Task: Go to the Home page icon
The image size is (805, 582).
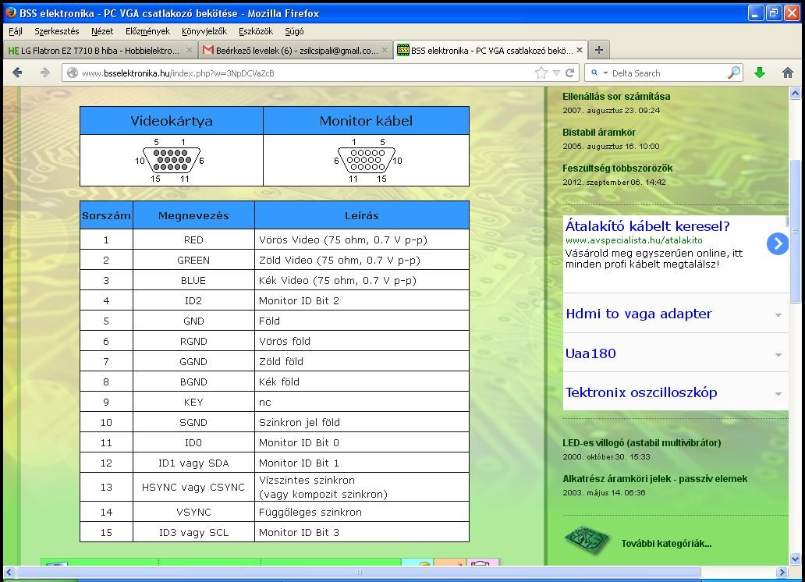Action: tap(788, 73)
